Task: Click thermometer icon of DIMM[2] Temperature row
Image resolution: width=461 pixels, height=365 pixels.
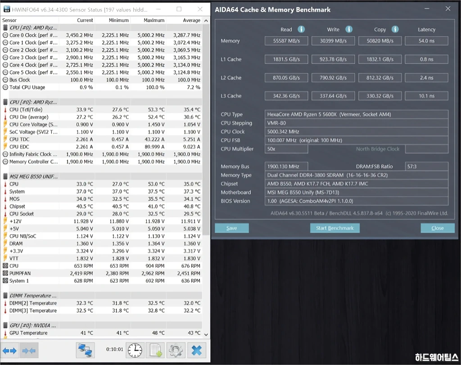Action: point(5,303)
